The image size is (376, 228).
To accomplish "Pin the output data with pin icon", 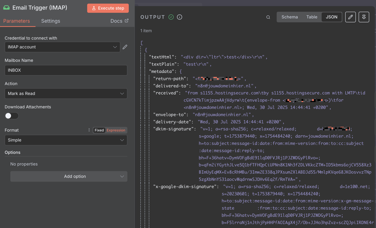I will [x=364, y=17].
